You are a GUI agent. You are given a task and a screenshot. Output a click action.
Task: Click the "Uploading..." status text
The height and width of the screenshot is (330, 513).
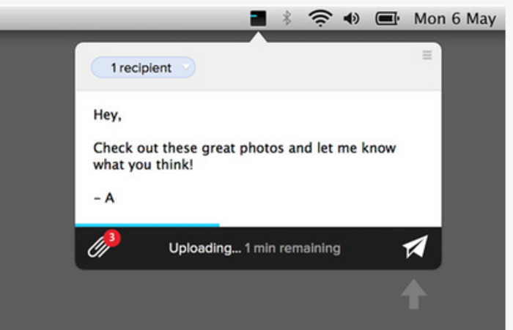tap(204, 248)
